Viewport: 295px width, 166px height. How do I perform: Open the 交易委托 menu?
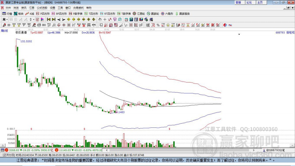click(x=78, y=8)
